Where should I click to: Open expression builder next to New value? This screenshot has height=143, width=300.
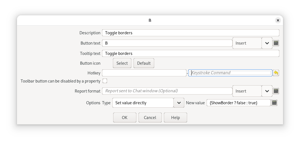coord(274,103)
